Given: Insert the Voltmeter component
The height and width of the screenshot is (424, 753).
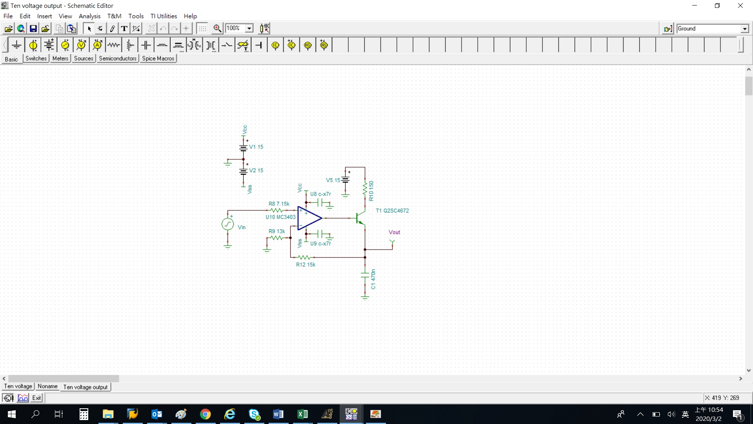Looking at the screenshot, I should [x=81, y=46].
